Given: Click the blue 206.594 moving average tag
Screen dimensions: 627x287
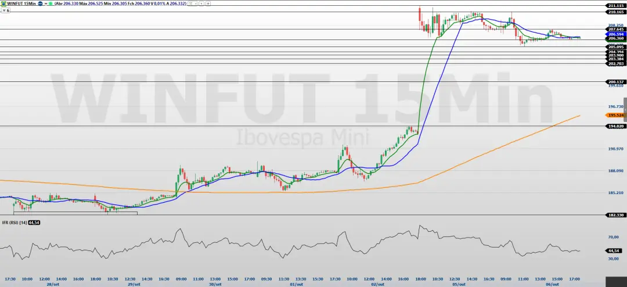Looking at the screenshot, I should coord(615,34).
